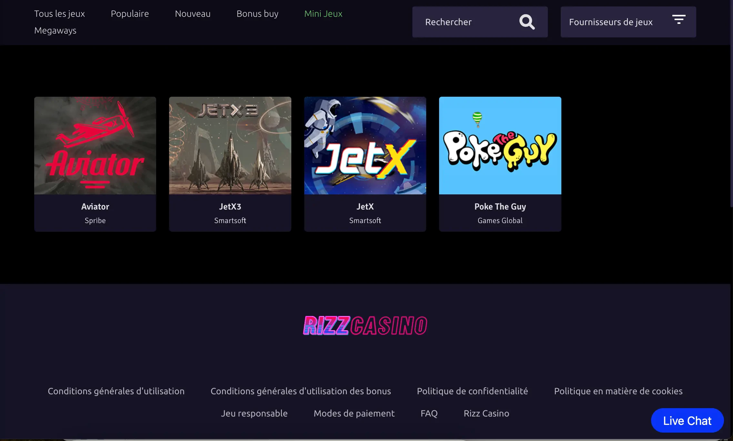Click the search magnifier icon
Screen dimensions: 733x441
click(527, 22)
